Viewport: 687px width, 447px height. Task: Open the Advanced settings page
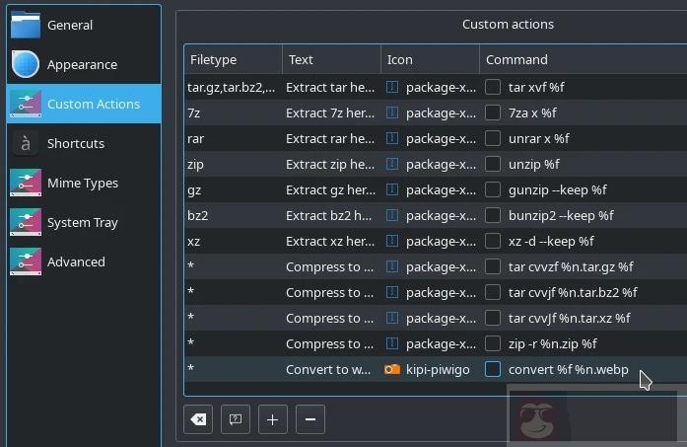point(84,261)
